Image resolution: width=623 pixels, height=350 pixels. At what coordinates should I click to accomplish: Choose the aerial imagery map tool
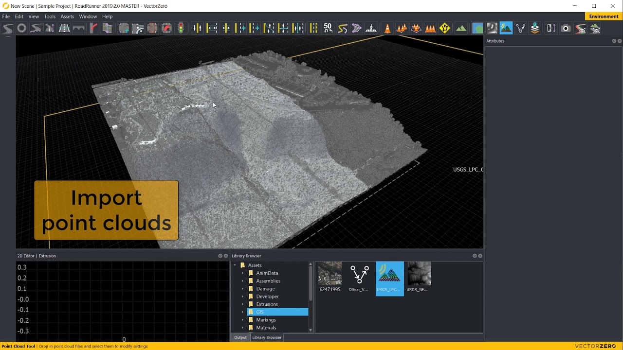[x=477, y=29]
